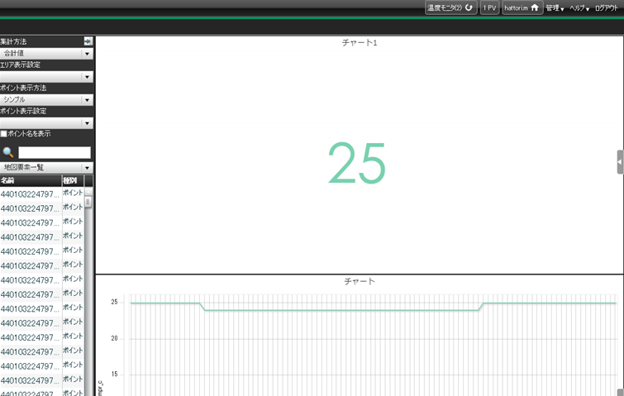The height and width of the screenshot is (396, 624).
Task: Click the 1 PV button
Action: tap(489, 7)
